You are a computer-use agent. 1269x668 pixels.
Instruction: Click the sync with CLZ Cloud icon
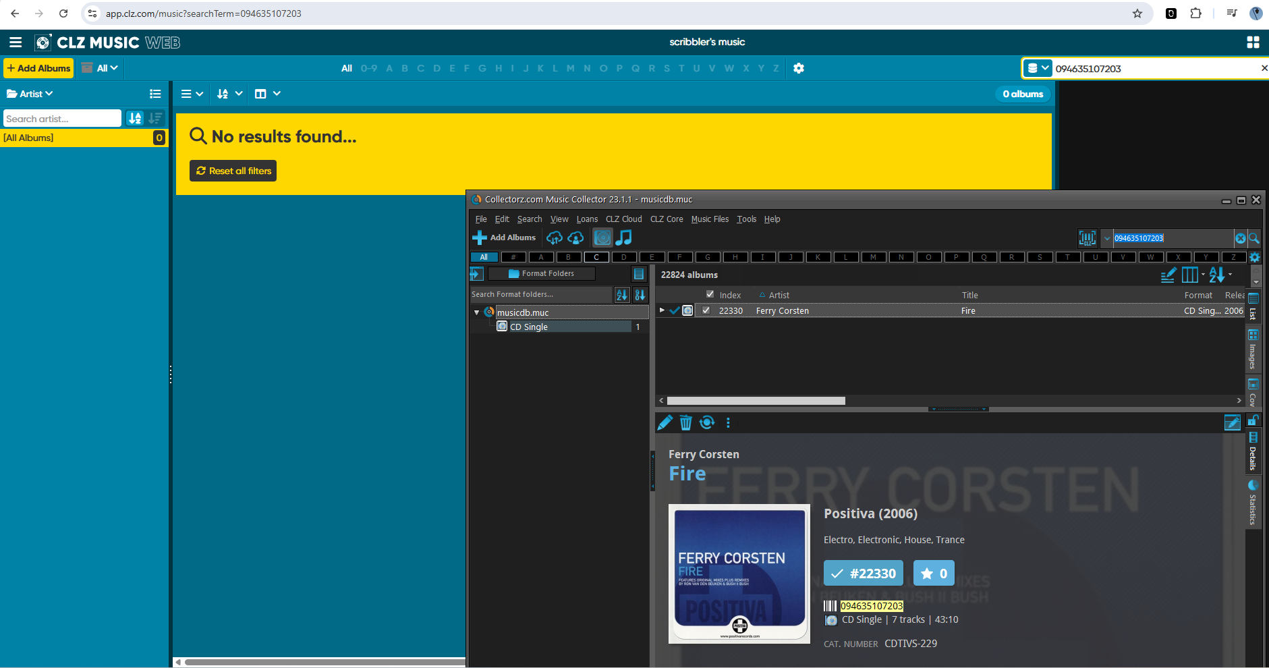[x=554, y=238]
